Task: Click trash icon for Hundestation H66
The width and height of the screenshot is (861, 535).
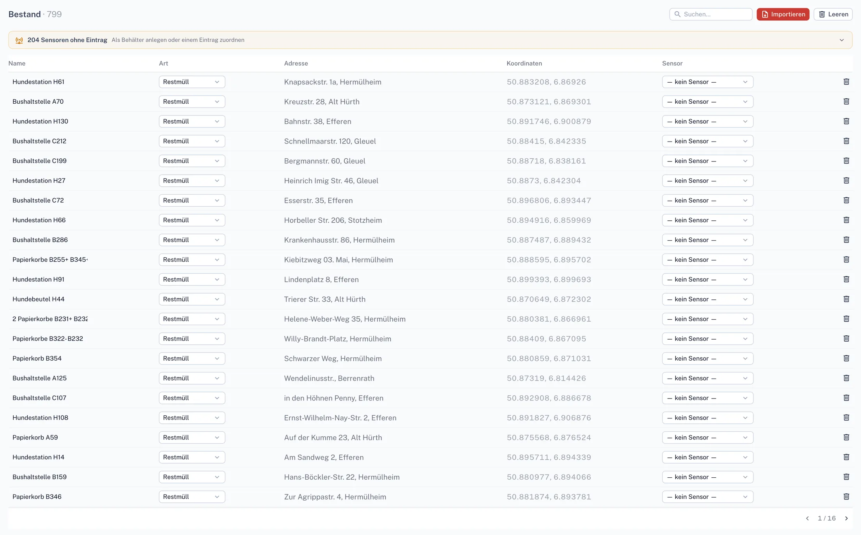Action: click(846, 220)
